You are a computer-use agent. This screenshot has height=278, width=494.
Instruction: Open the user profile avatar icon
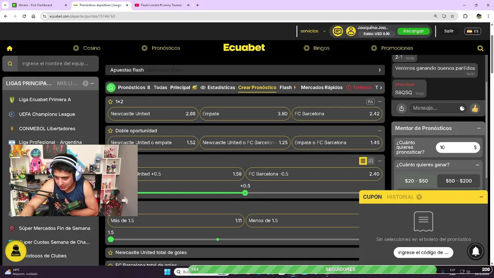(350, 31)
